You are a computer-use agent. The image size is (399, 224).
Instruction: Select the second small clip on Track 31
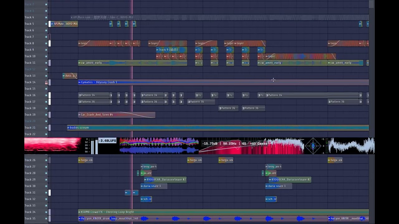coord(135,193)
